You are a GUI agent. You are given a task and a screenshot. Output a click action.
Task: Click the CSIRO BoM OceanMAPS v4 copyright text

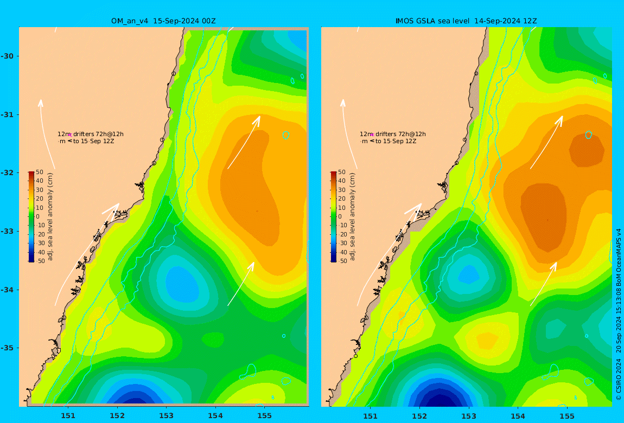coord(619,314)
